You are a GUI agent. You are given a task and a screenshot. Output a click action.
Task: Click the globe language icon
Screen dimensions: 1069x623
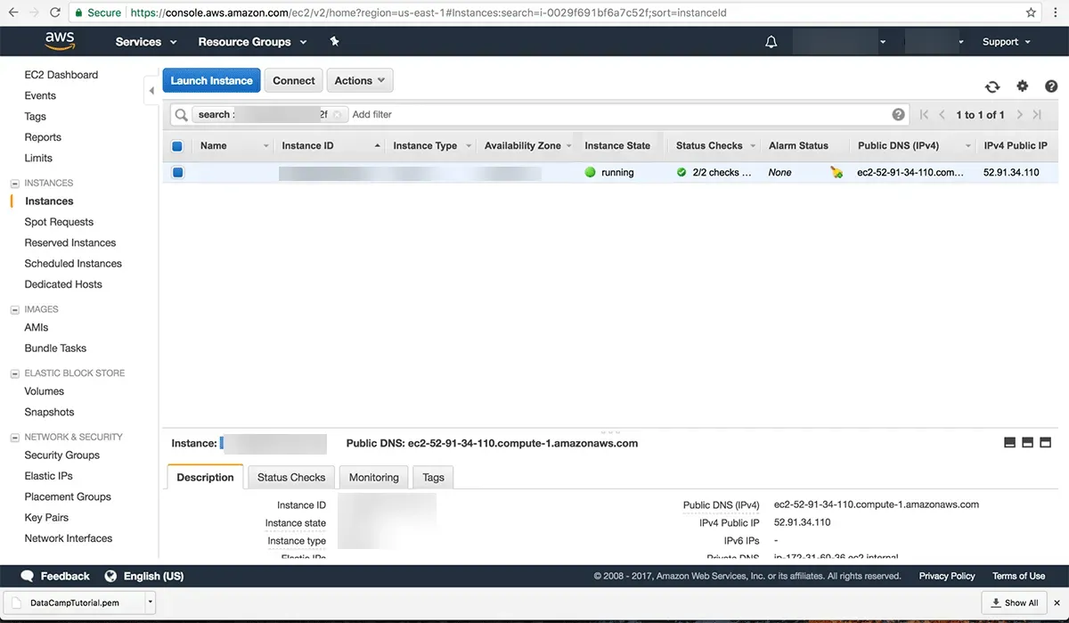tap(111, 576)
